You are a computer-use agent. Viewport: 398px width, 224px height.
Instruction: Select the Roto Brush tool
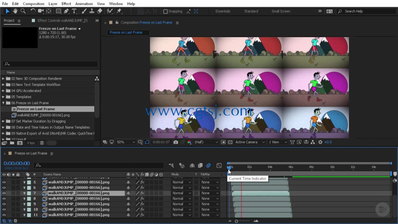click(x=109, y=11)
